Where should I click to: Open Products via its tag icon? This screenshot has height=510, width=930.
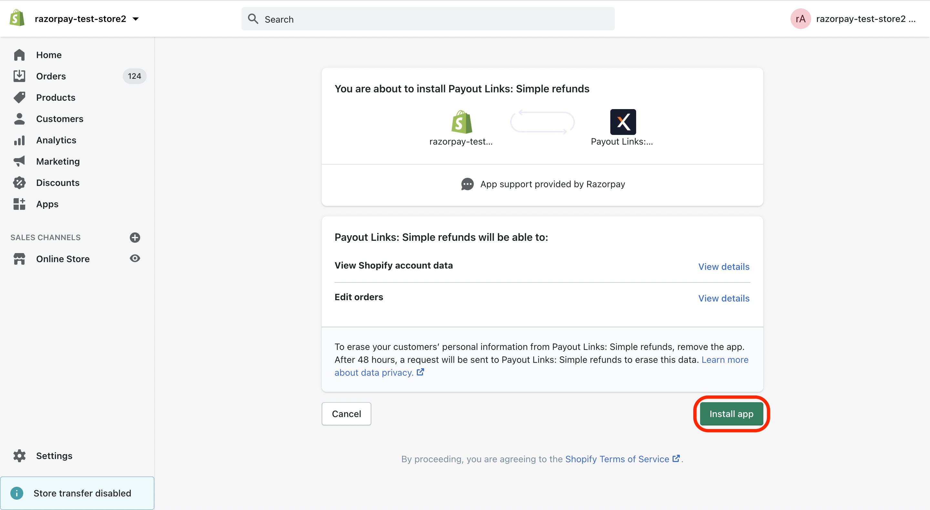tap(19, 97)
